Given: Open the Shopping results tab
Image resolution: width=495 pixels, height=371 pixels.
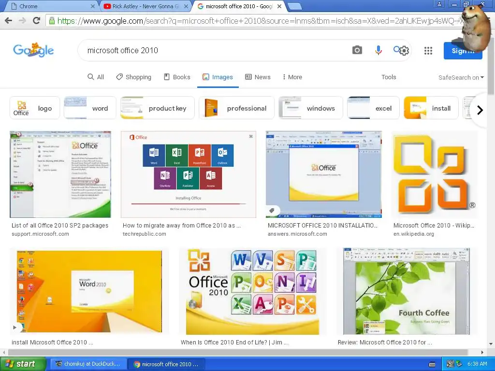Looking at the screenshot, I should (133, 77).
